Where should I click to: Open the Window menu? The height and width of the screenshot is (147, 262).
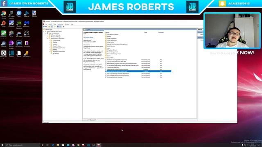(67, 24)
